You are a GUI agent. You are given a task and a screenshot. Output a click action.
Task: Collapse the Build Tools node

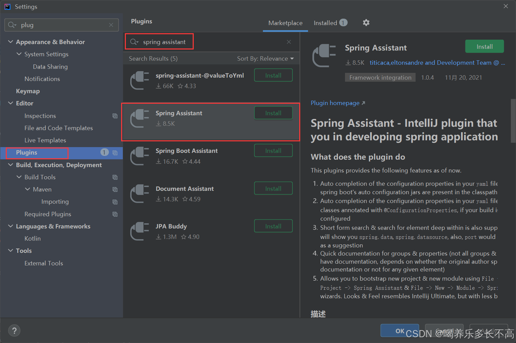click(x=19, y=177)
